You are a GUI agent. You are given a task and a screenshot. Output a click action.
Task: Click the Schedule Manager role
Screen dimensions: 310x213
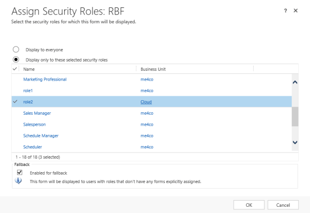[x=41, y=135]
